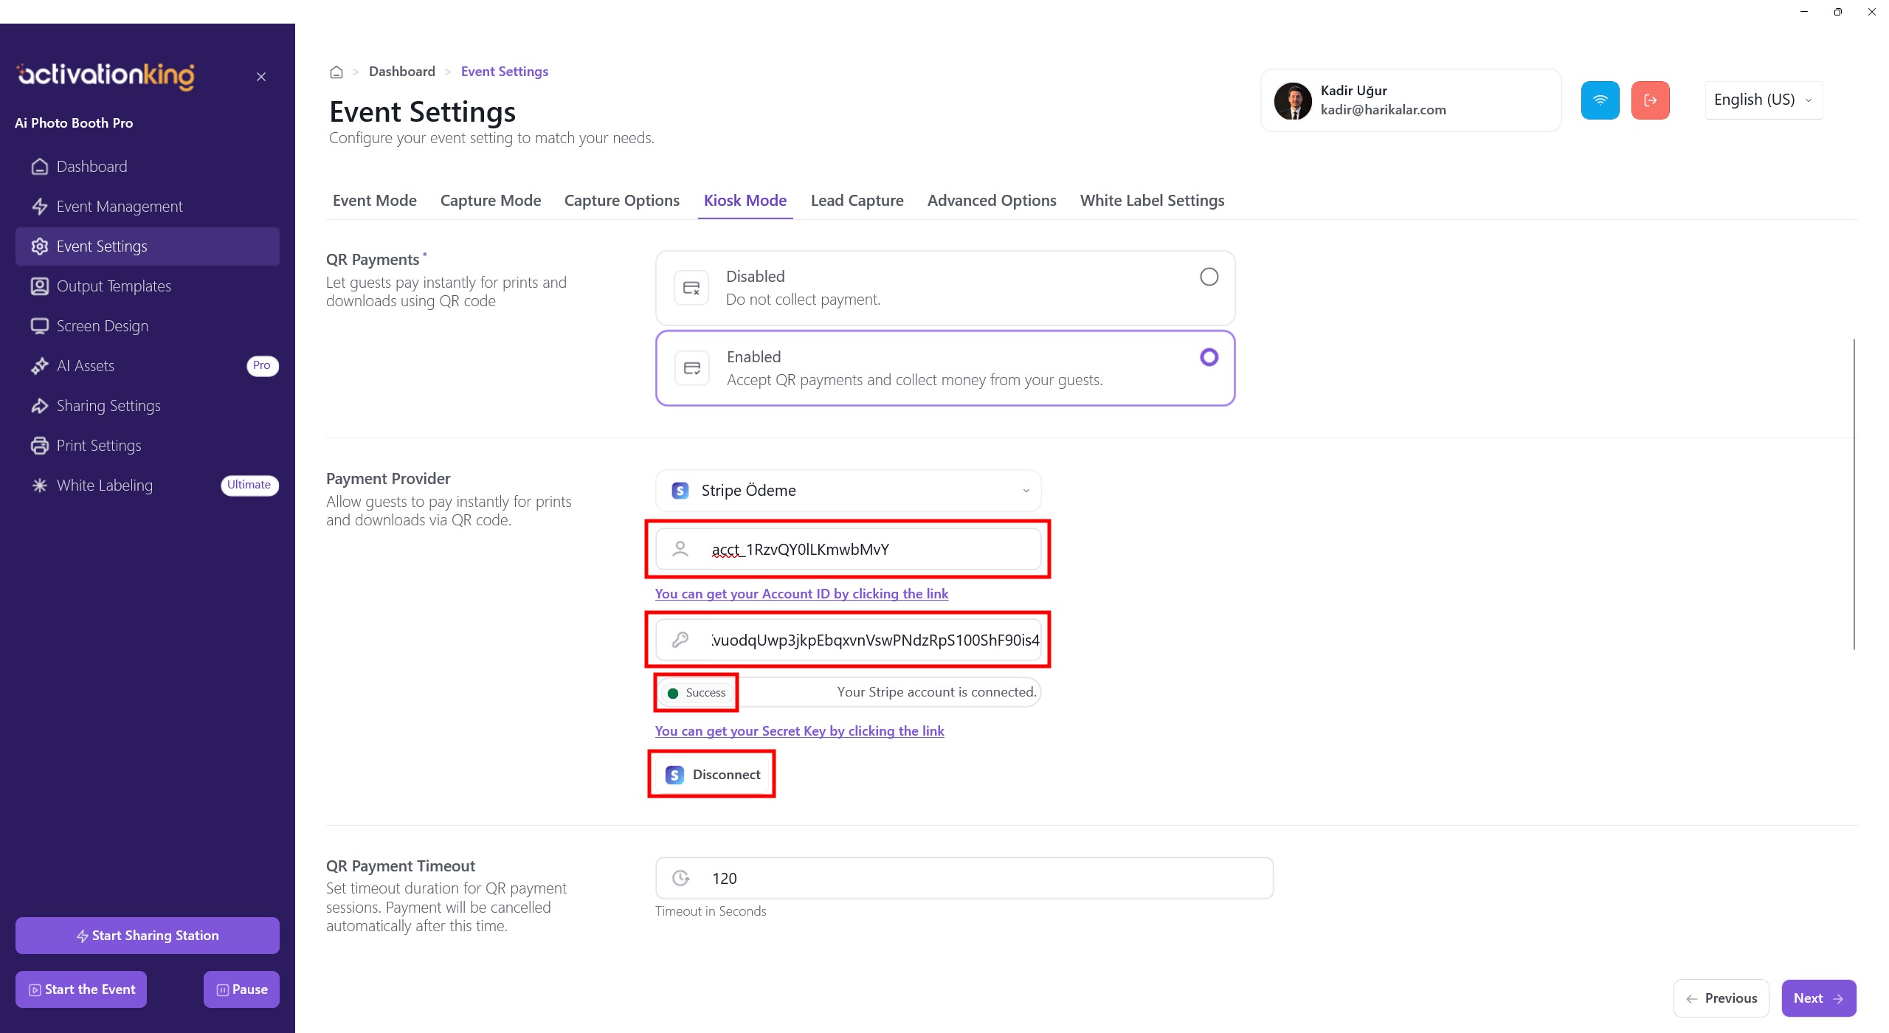1889x1033 pixels.
Task: Click the red logout icon button
Action: point(1650,100)
